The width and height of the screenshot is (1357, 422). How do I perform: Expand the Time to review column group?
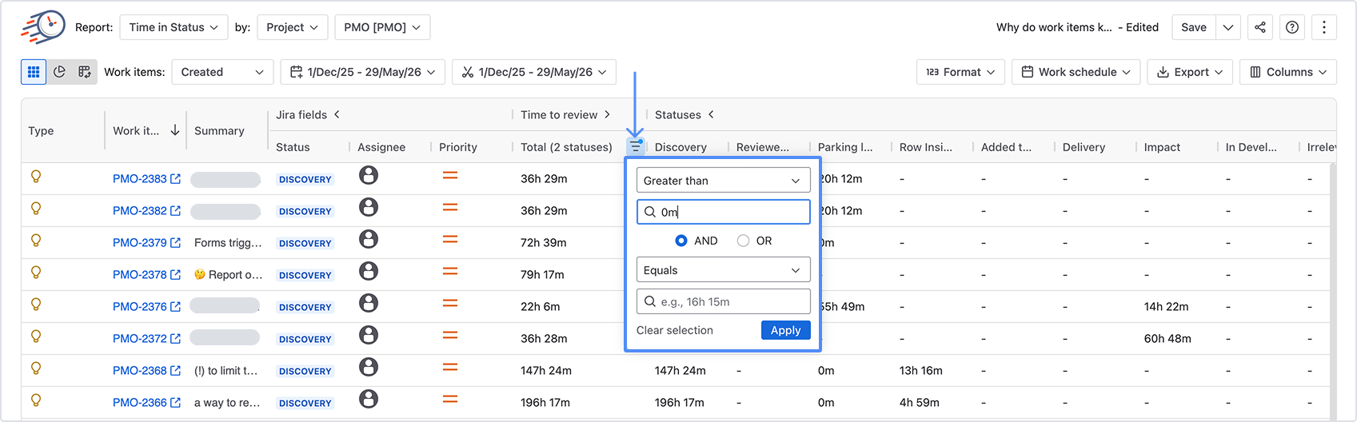608,114
